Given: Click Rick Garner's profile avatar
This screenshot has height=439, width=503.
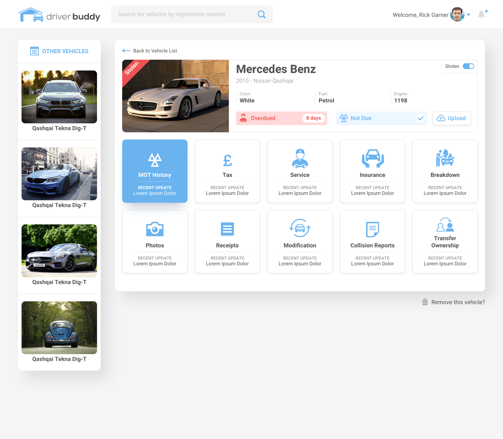Looking at the screenshot, I should (457, 14).
